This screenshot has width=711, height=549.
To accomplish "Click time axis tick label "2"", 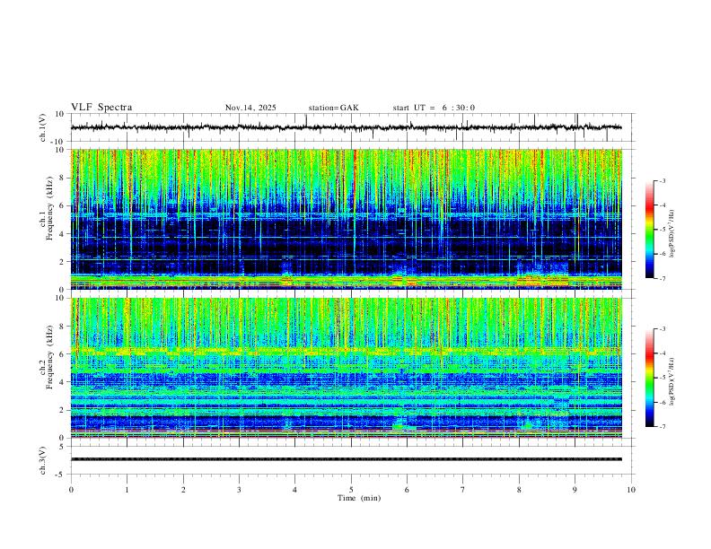I will 183,490.
